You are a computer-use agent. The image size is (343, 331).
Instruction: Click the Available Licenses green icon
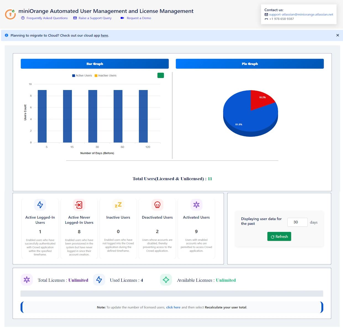click(x=166, y=280)
